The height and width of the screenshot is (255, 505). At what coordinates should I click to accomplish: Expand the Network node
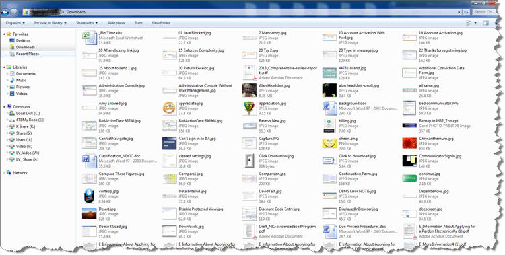[x=4, y=172]
